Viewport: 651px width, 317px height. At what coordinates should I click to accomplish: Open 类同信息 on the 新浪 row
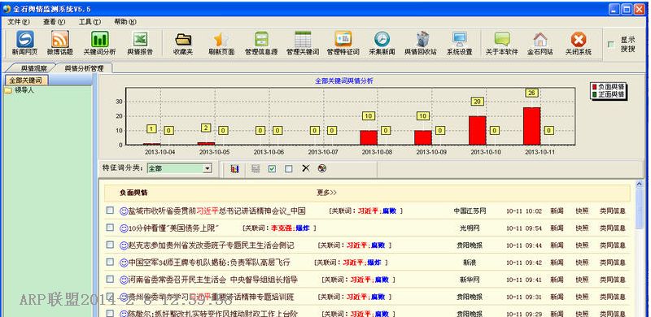[613, 263]
